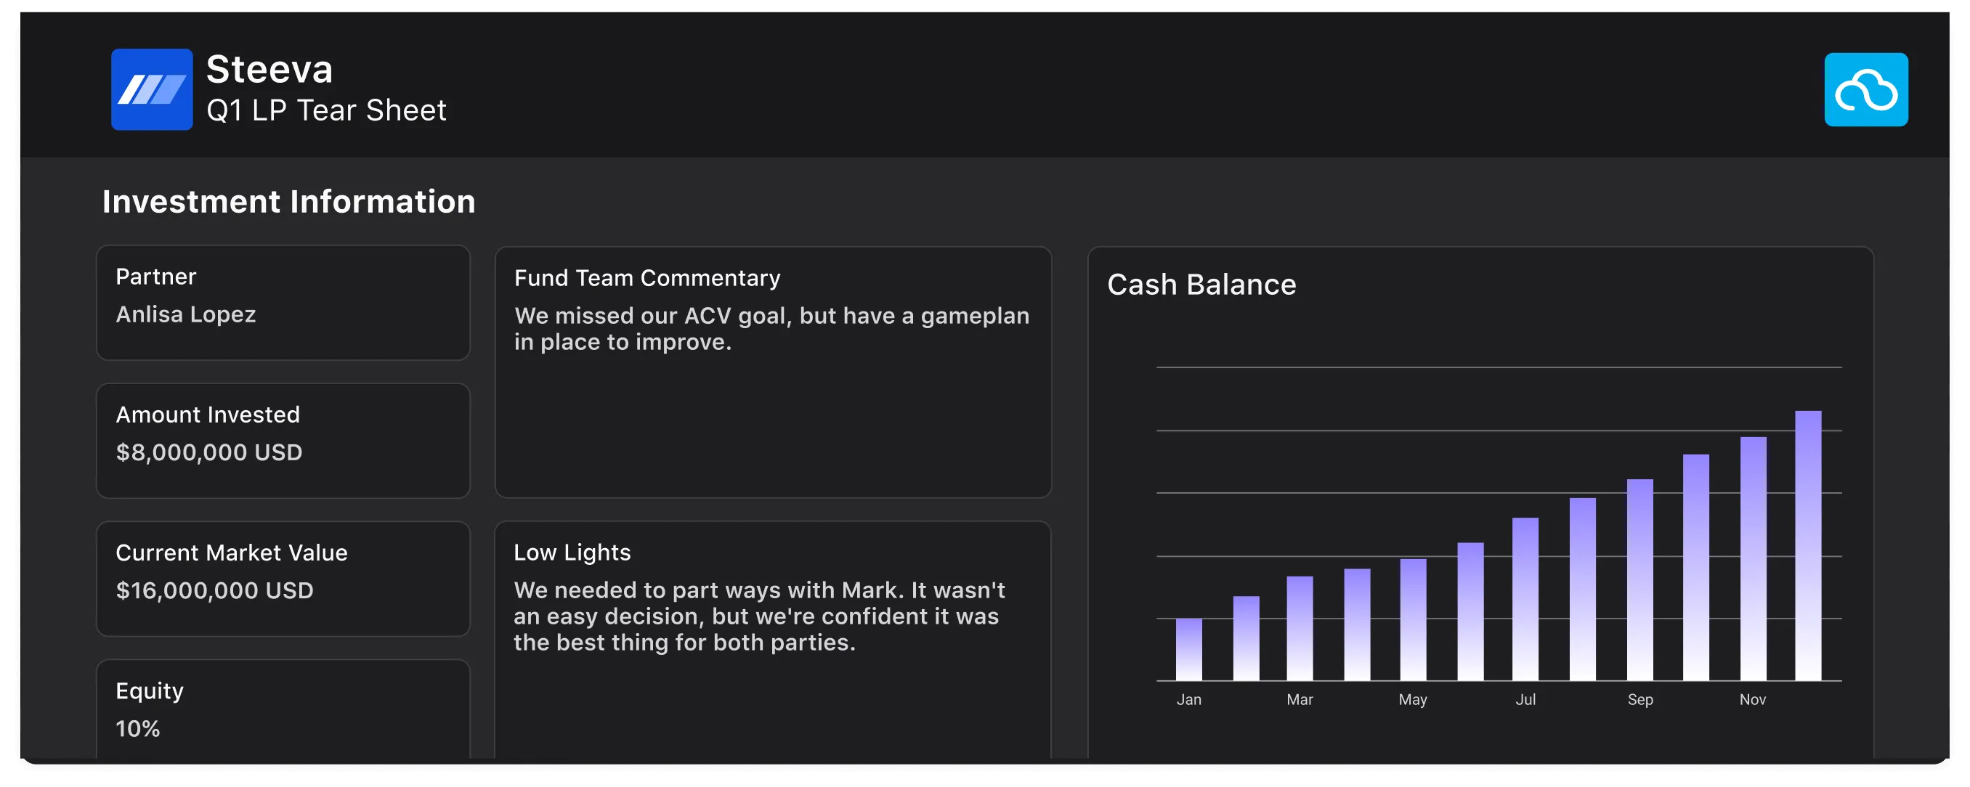Click the Q1 LP Tear Sheet subtitle

(x=325, y=111)
